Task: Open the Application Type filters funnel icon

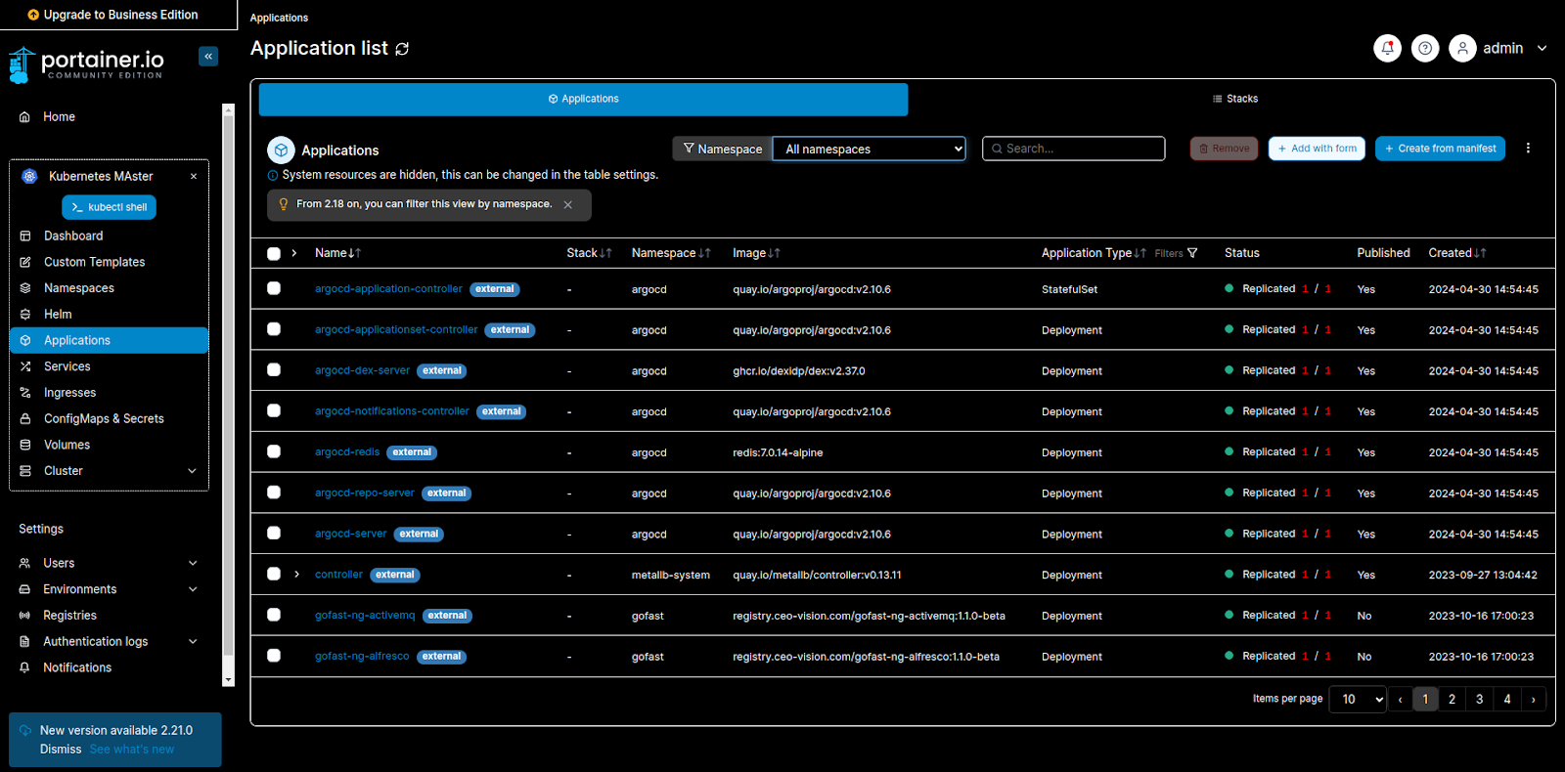Action: 1192,253
